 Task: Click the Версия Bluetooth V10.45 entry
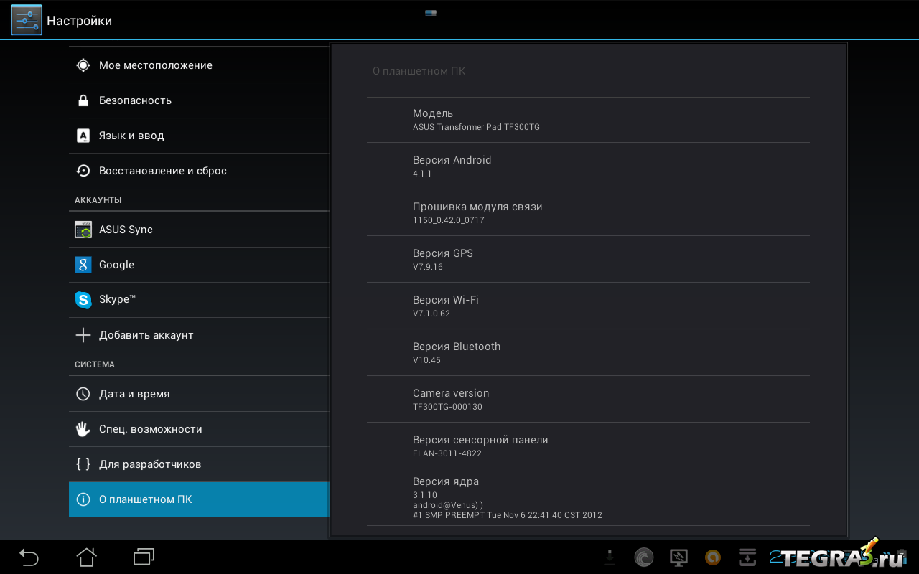588,353
